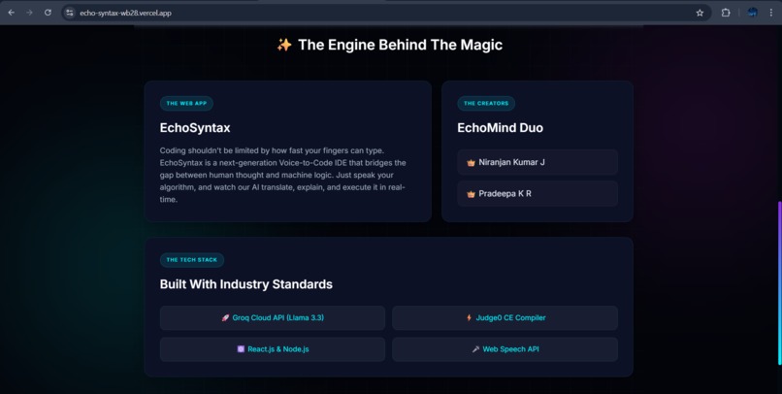Click the EchoMind Duo title
782x394 pixels.
pos(501,128)
